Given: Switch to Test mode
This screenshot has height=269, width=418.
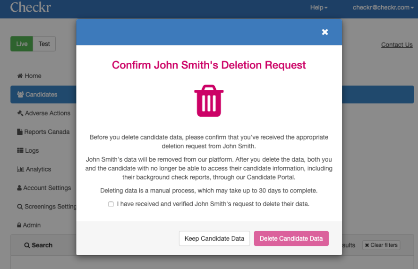Looking at the screenshot, I should point(44,44).
